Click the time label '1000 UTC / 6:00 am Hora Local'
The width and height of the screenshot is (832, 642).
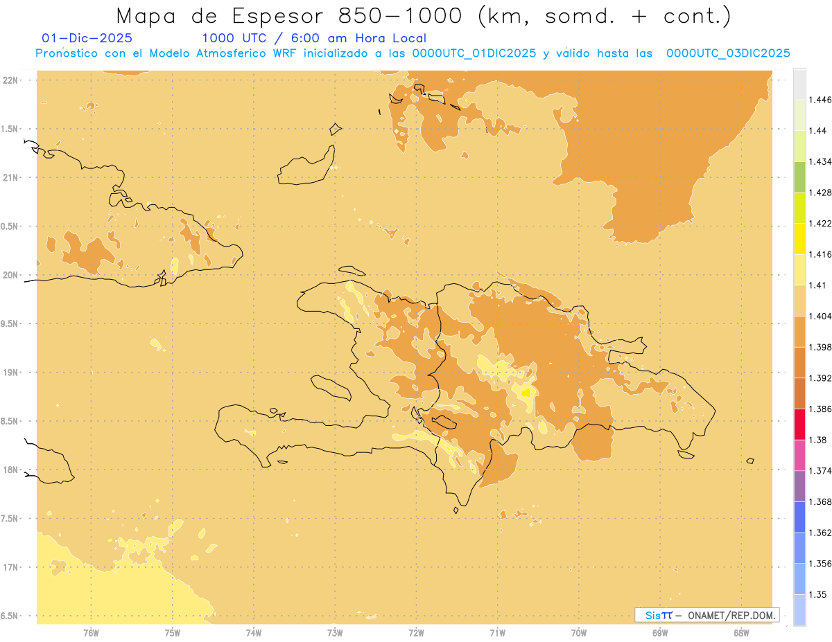point(314,39)
